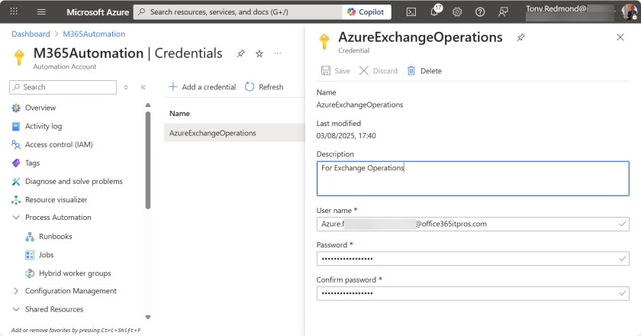641x336 pixels.
Task: Open the hamburger portal menu
Action: [41, 12]
